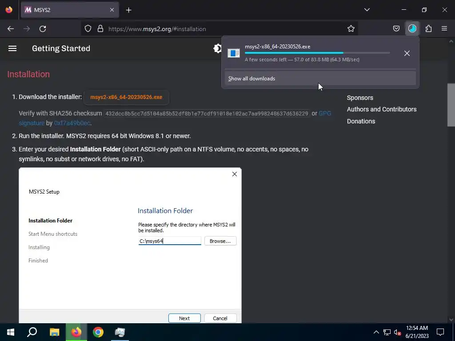Open the list all tabs chevron
This screenshot has height=341, width=455.
coord(367,10)
